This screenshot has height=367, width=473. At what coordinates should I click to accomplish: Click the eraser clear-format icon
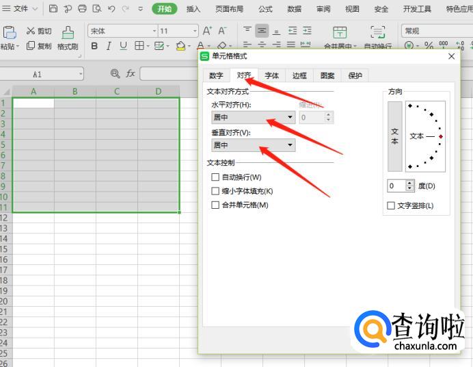221,46
